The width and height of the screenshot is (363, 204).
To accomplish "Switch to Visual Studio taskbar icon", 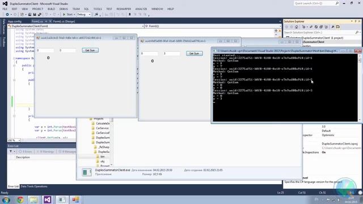I will point(48,200).
